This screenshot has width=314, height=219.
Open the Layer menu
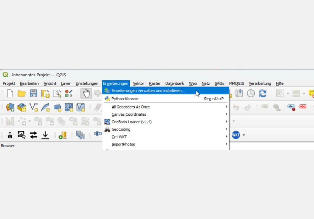[66, 83]
